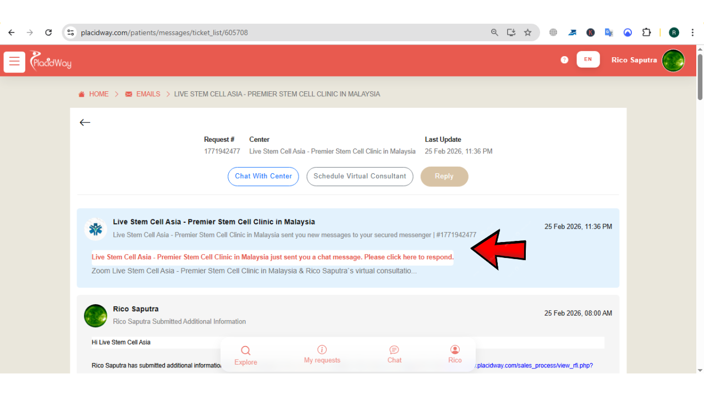Go to the My requests tab
The image size is (704, 396).
coord(322,355)
